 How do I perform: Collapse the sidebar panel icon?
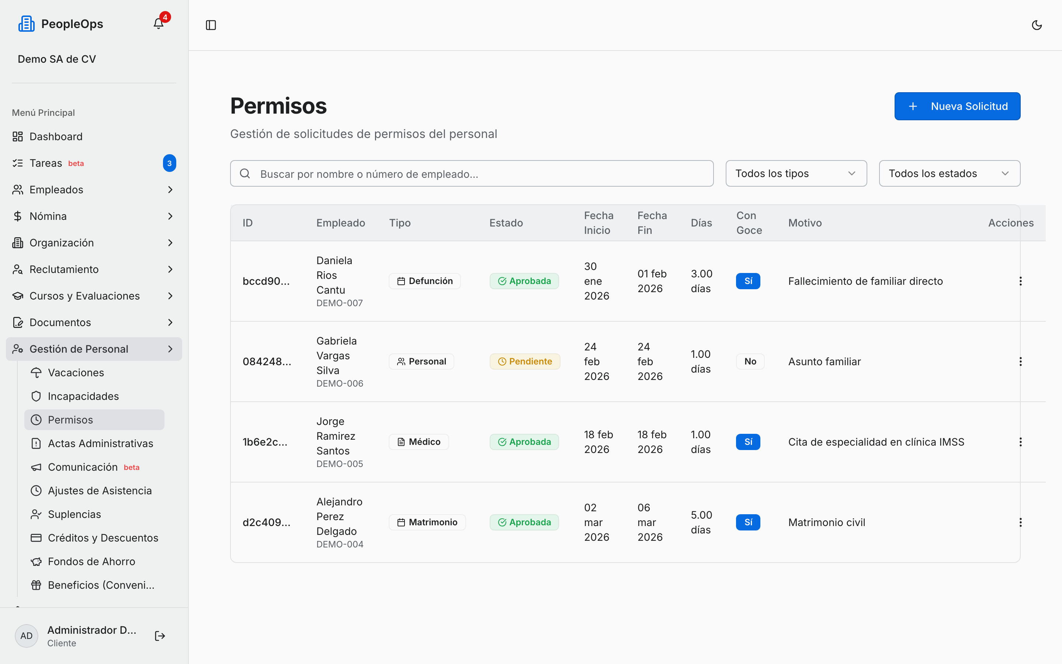211,25
